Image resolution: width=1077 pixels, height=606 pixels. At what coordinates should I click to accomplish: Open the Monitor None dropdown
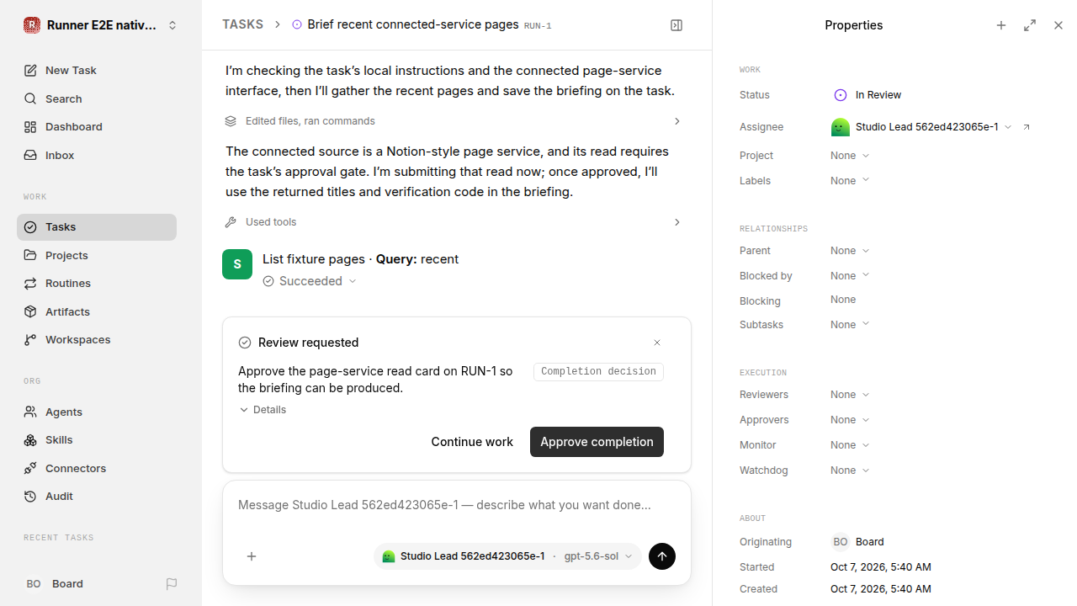point(850,445)
